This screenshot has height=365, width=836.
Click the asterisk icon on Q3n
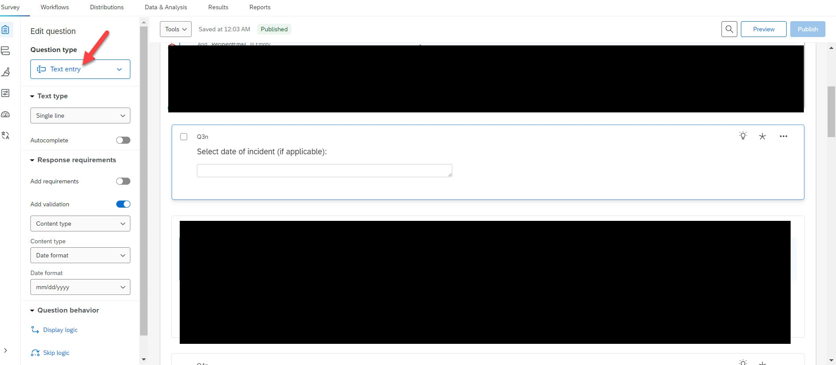(x=762, y=136)
